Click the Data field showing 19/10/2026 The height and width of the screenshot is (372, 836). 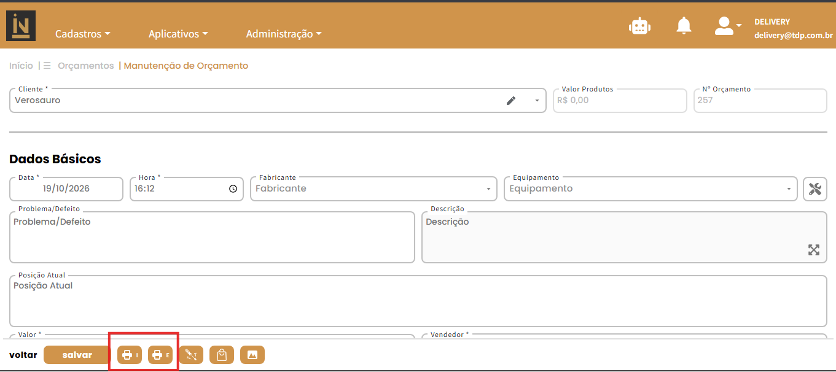66,189
